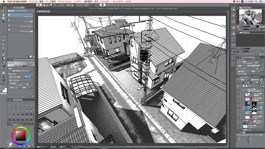265x149 pixels.
Task: Delete layer using the trash icon
Action: (263, 86)
